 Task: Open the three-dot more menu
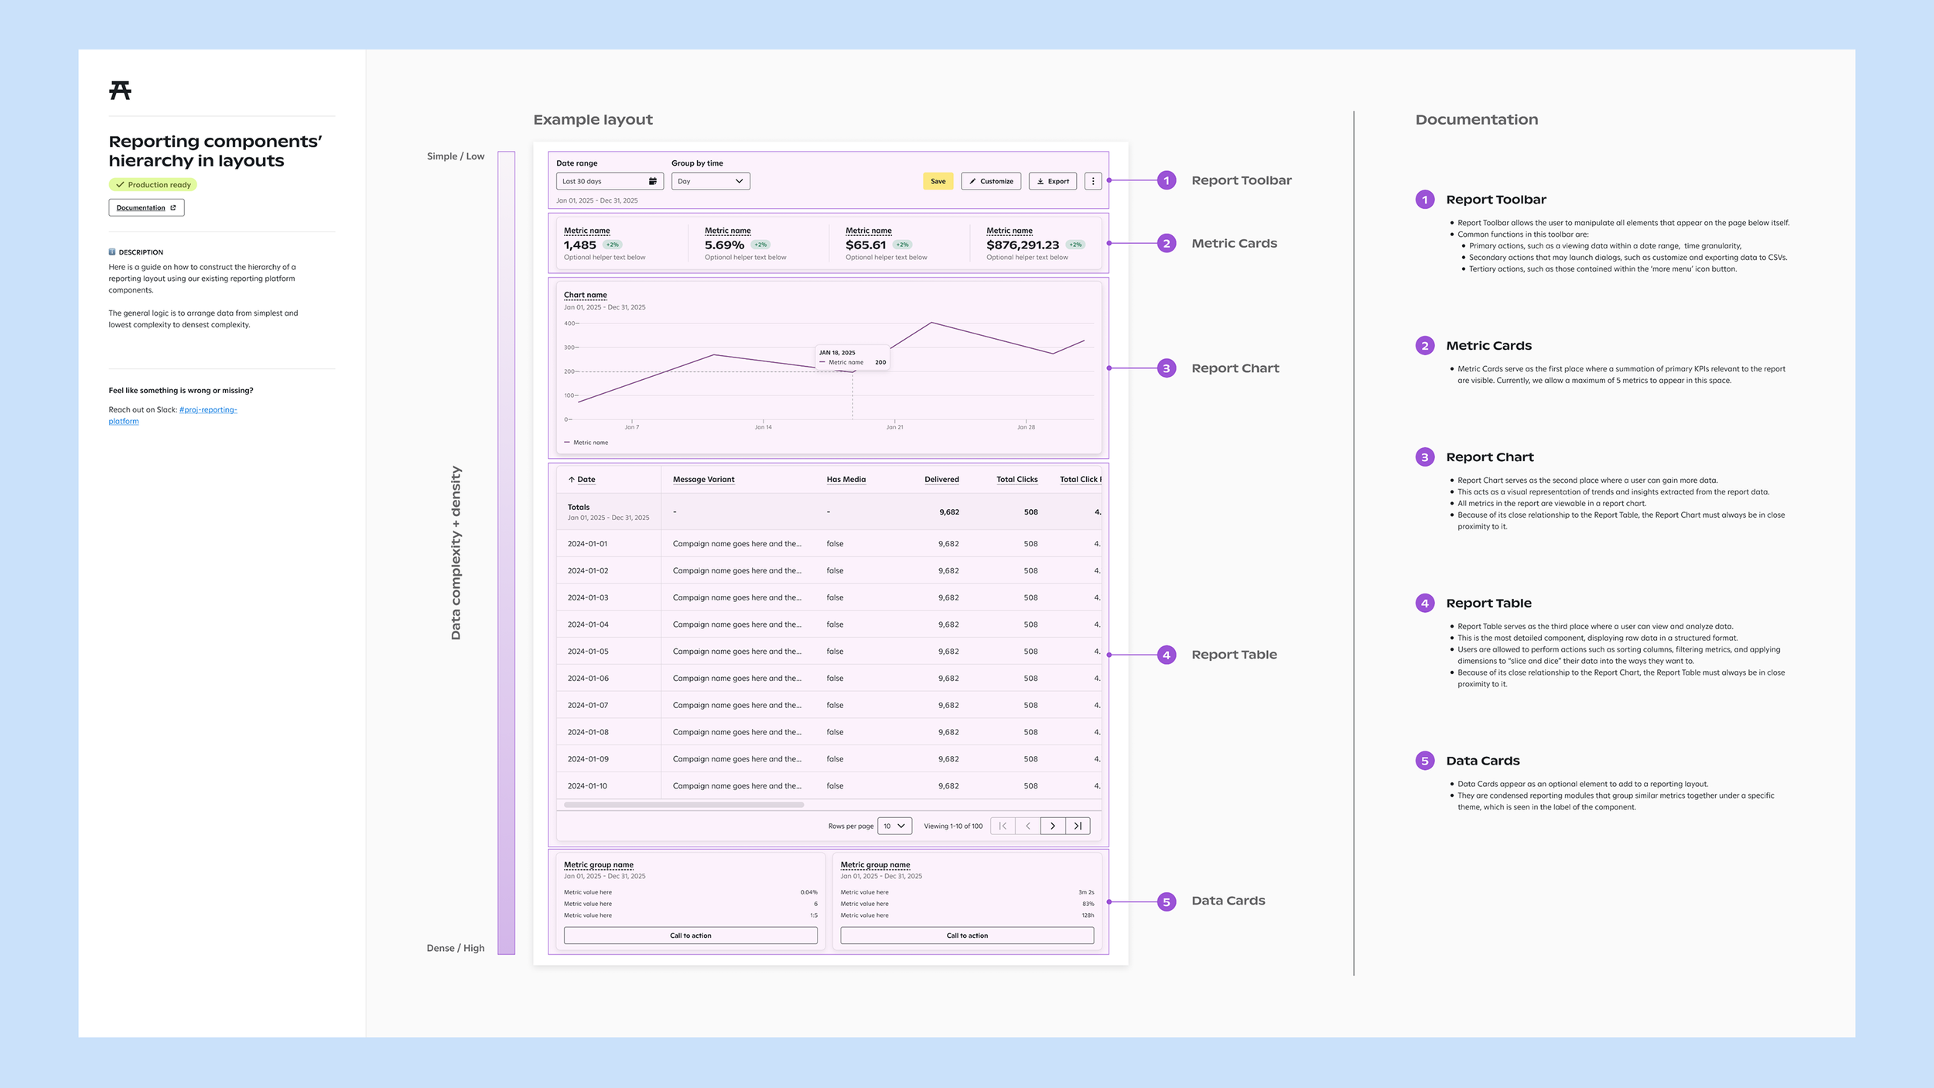[x=1092, y=181]
